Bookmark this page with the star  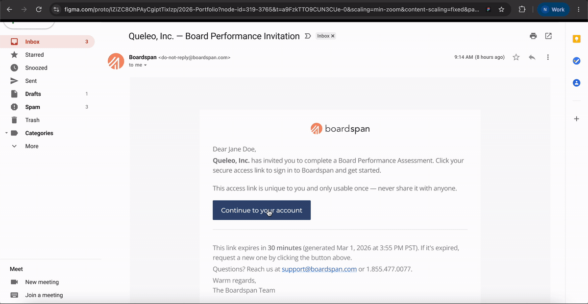(x=501, y=9)
